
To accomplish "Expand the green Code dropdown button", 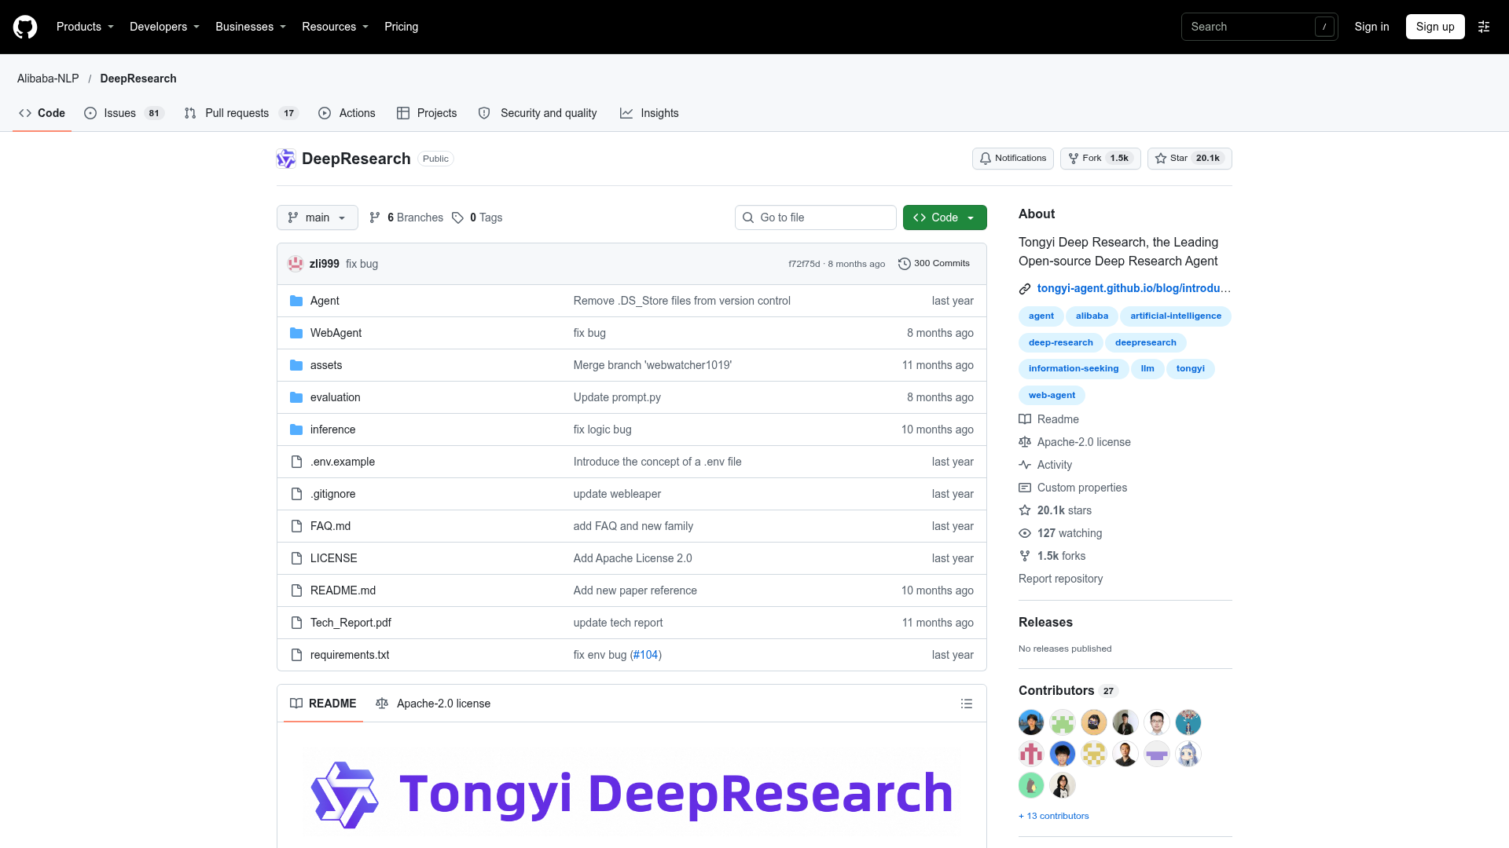I will click(945, 217).
